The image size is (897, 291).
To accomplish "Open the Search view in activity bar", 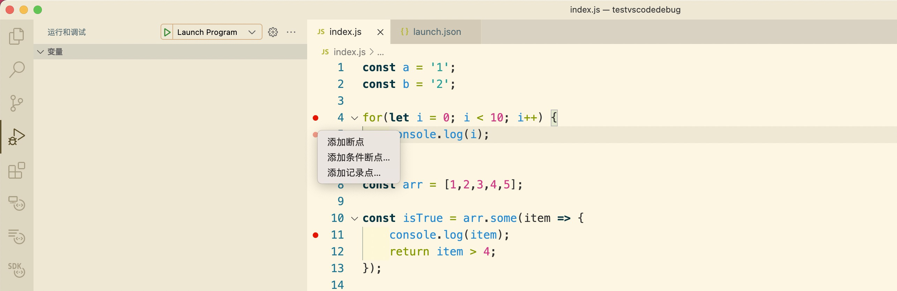I will pyautogui.click(x=16, y=69).
